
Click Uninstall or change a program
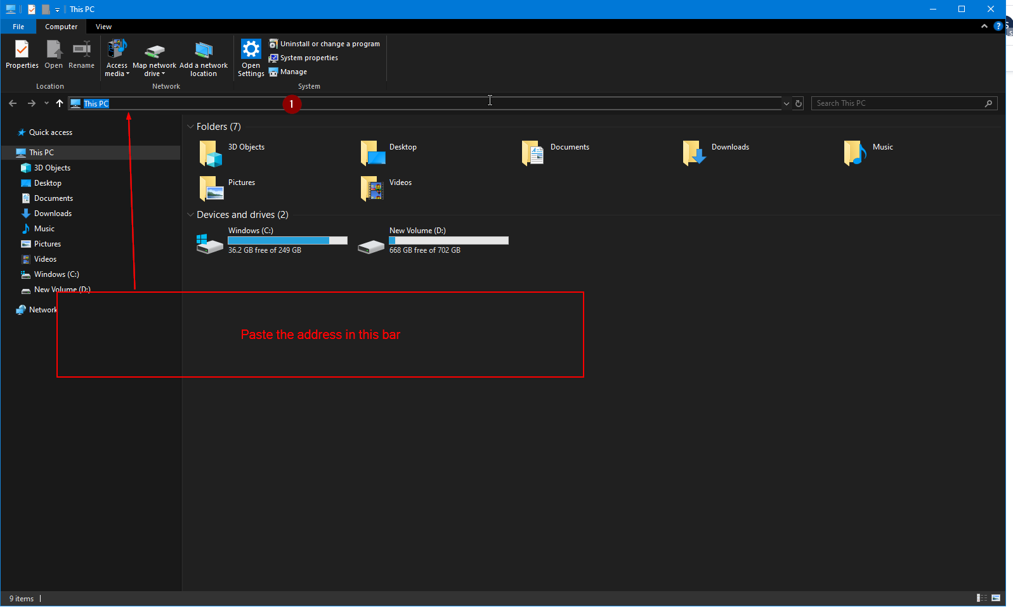tap(324, 44)
